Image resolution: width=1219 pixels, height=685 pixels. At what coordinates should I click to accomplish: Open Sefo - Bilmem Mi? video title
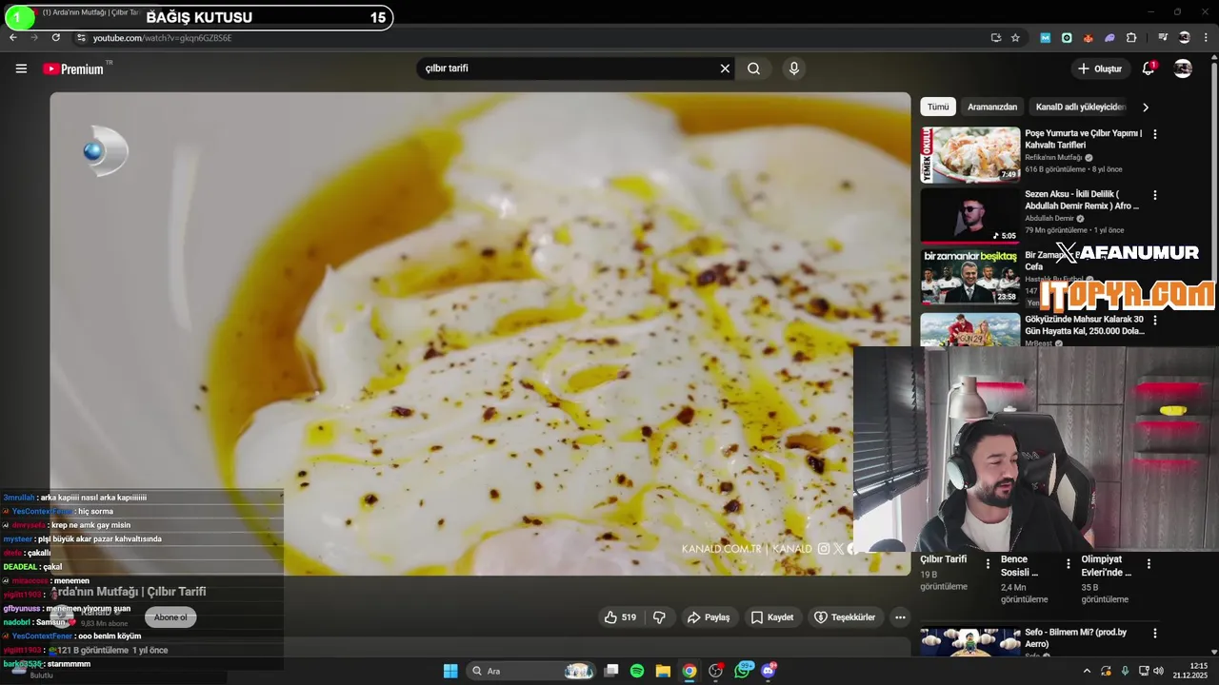[1076, 637]
